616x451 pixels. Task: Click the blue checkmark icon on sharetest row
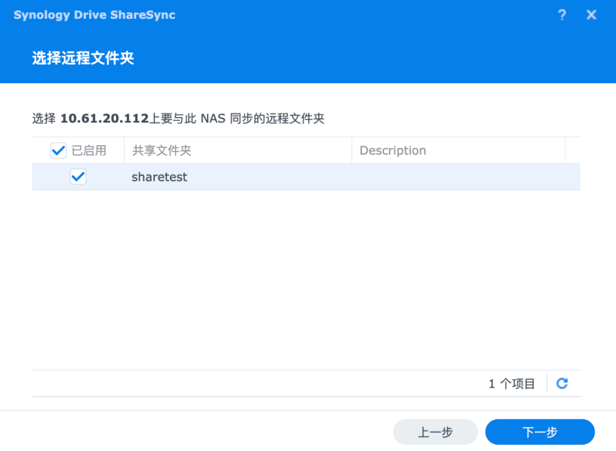click(x=78, y=177)
